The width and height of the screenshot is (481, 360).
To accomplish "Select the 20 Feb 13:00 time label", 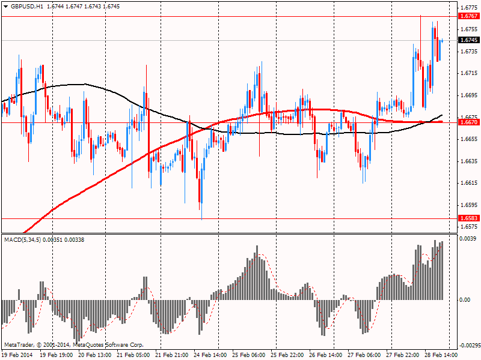I will [x=95, y=355].
